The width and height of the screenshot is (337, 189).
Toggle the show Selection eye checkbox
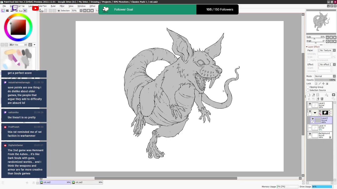[x=59, y=11]
